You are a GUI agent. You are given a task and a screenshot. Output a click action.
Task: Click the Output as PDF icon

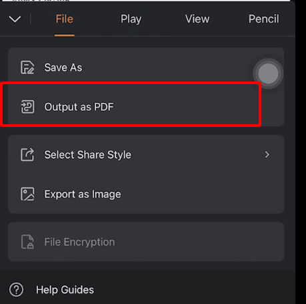coord(27,107)
